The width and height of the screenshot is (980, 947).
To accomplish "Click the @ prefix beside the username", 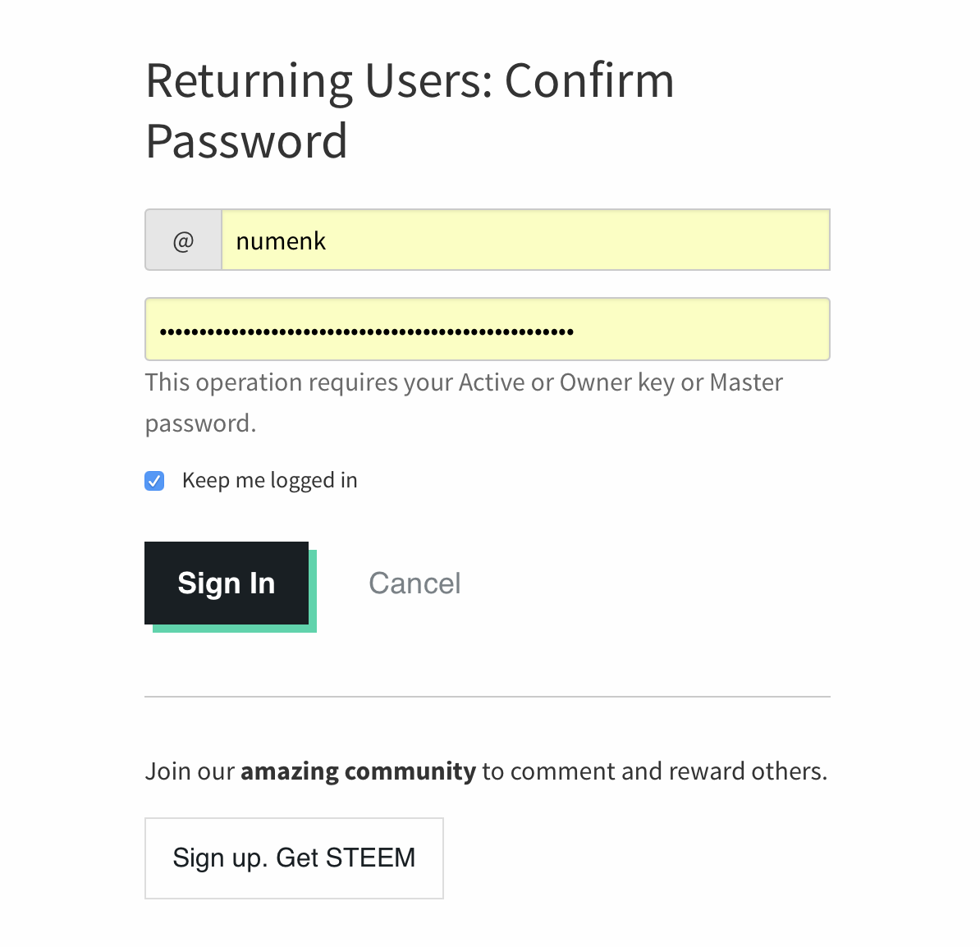I will (x=183, y=240).
